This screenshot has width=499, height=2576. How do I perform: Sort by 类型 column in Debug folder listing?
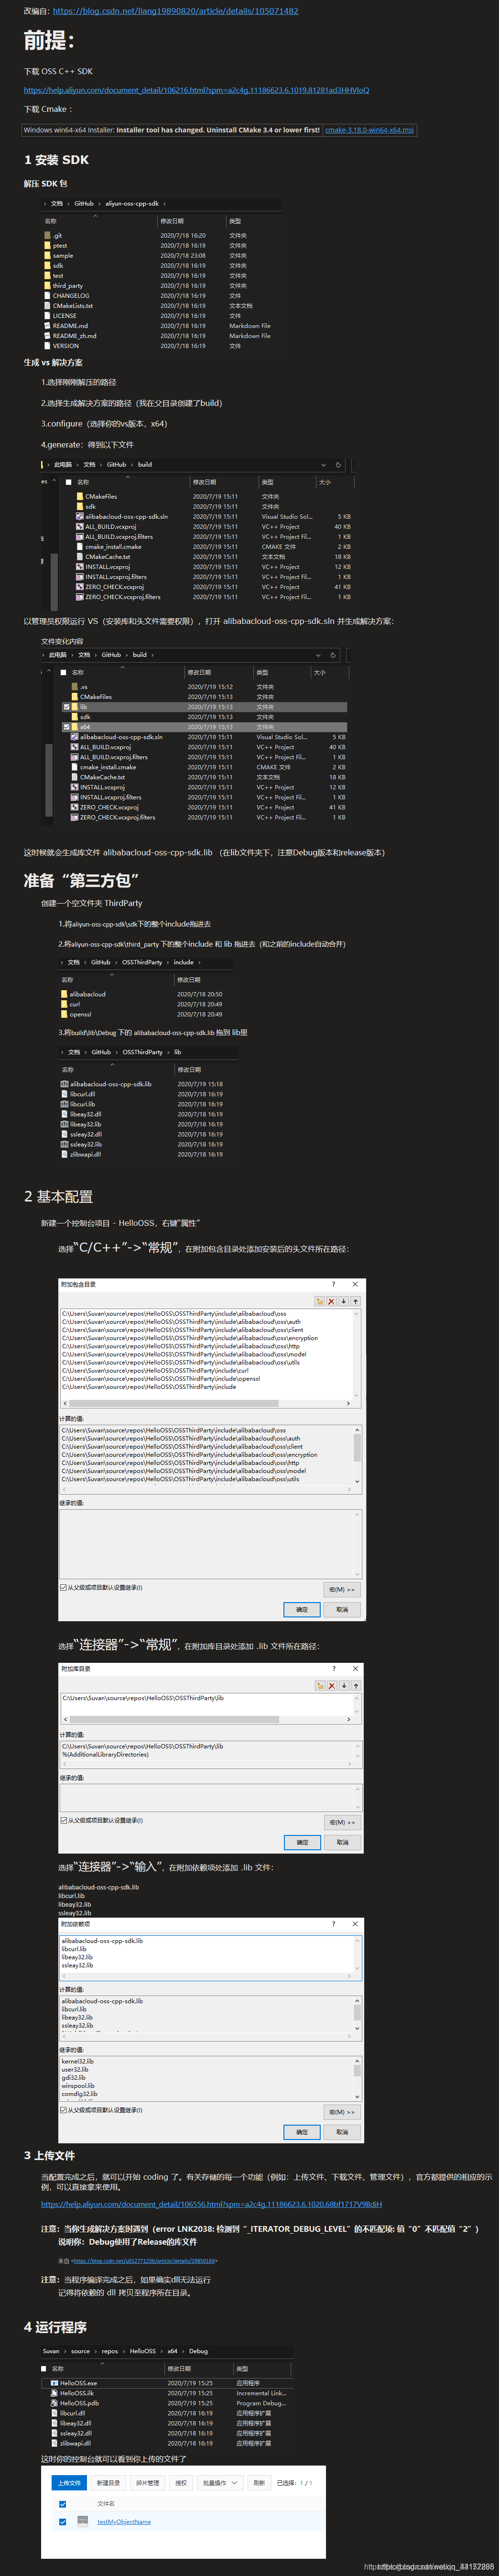[242, 2369]
